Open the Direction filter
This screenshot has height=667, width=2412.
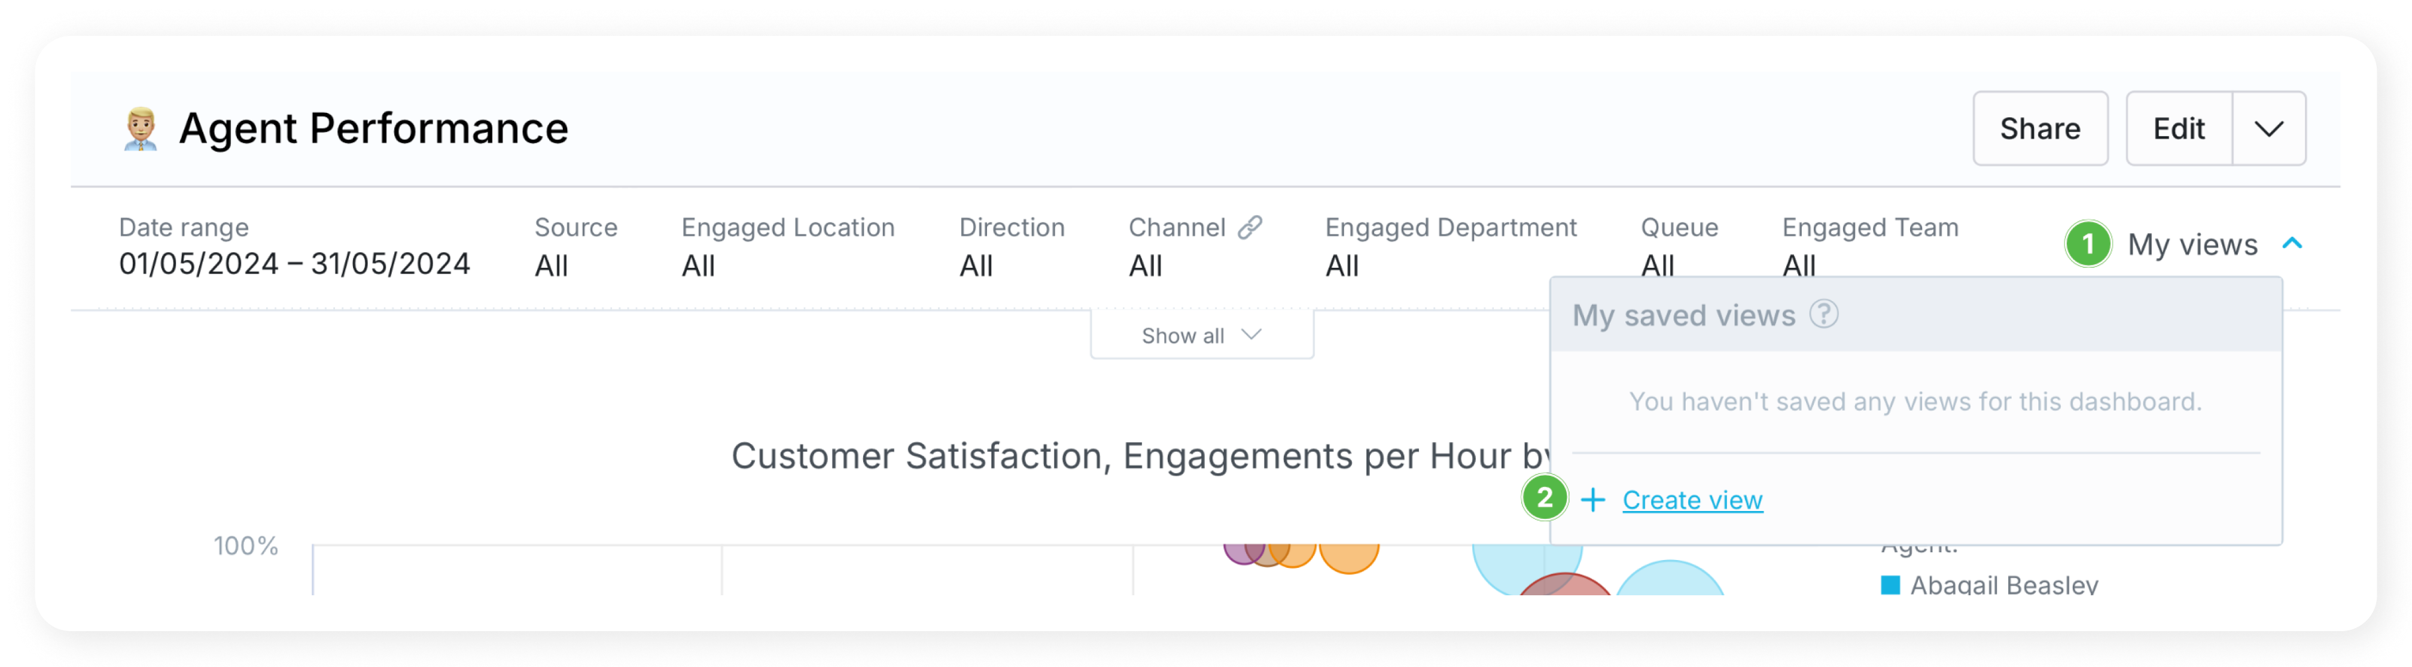1011,247
